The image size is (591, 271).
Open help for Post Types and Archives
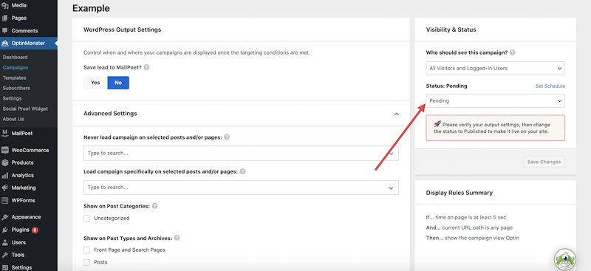click(177, 239)
